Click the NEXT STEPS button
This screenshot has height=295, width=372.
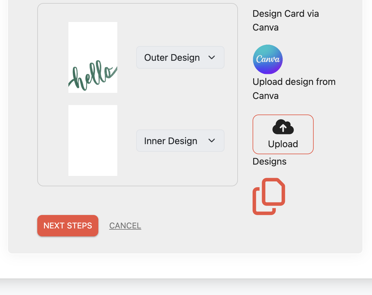tap(68, 226)
